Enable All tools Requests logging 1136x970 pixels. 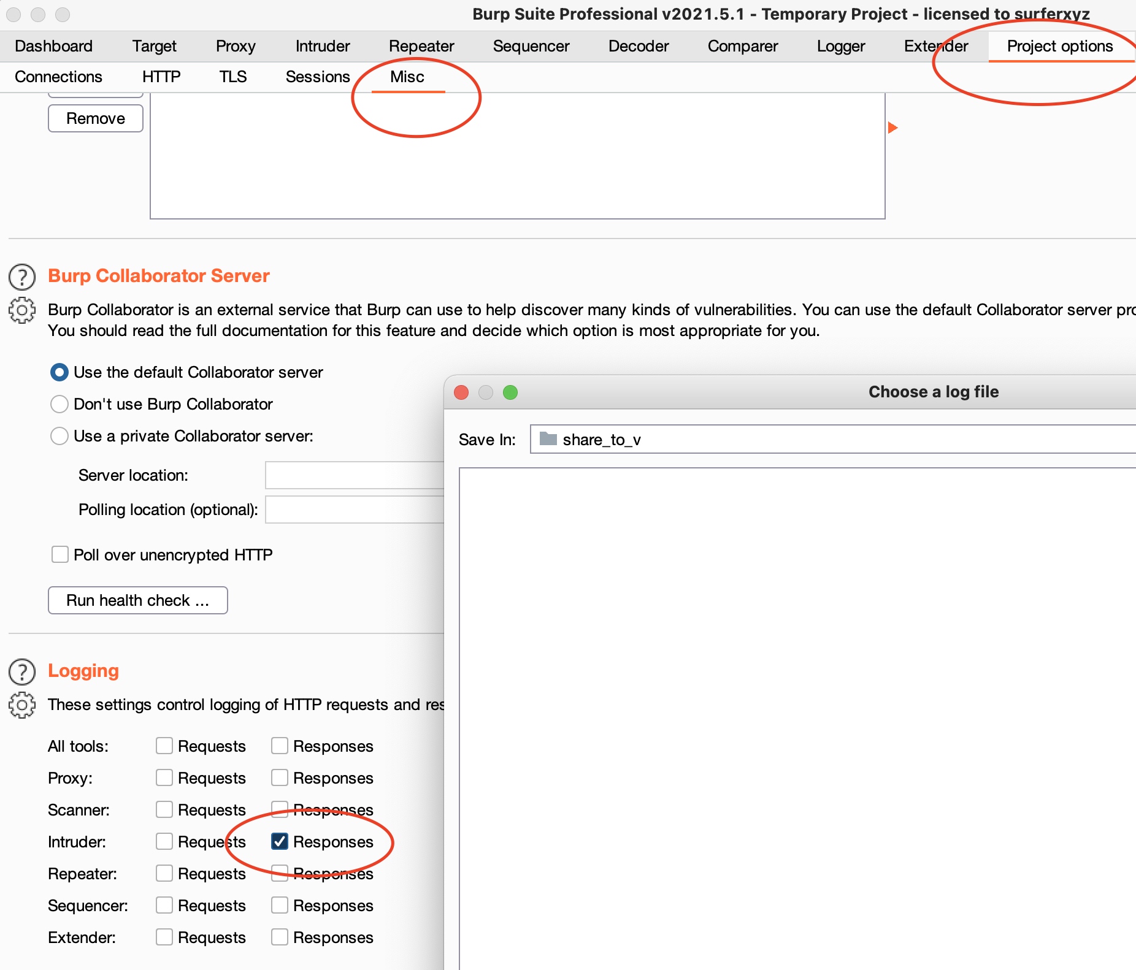click(164, 746)
